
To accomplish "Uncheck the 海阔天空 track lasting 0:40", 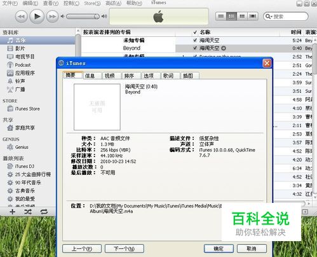I will tap(195, 48).
